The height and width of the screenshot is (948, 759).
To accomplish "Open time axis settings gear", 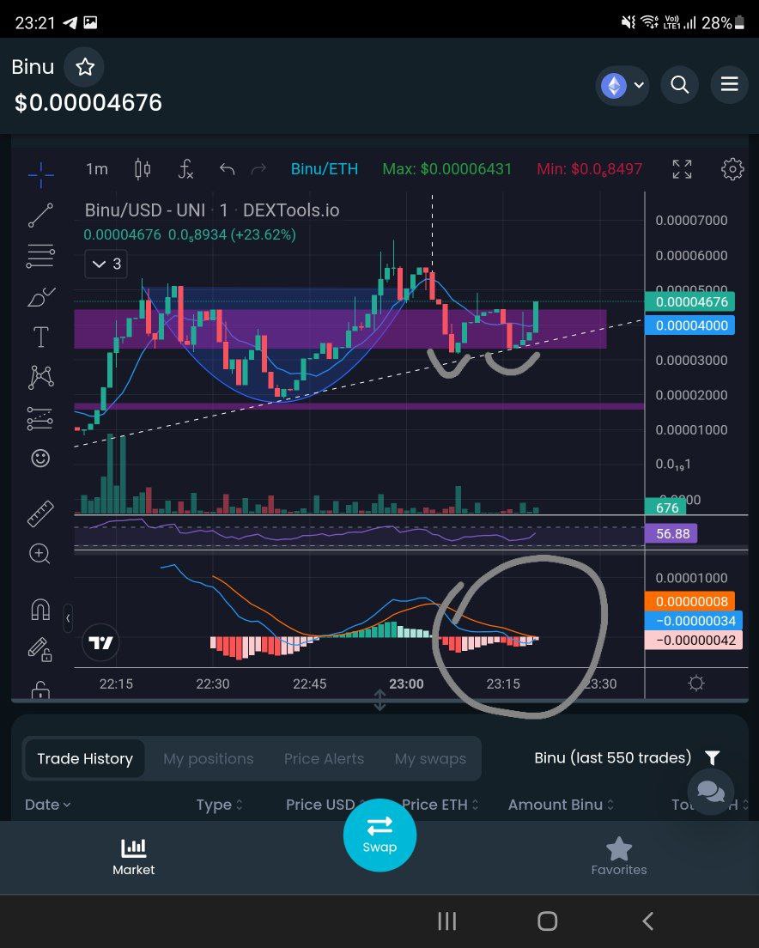I will (x=696, y=684).
